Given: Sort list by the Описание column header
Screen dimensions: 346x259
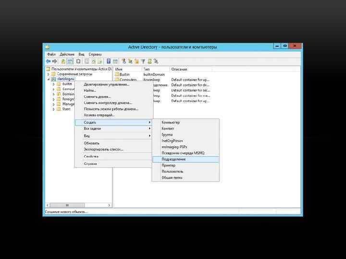Looking at the screenshot, I should click(x=191, y=69).
